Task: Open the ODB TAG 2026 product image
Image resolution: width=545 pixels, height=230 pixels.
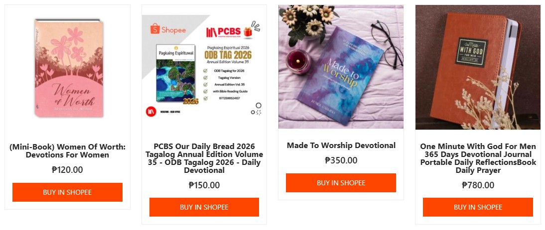Action: click(x=204, y=67)
